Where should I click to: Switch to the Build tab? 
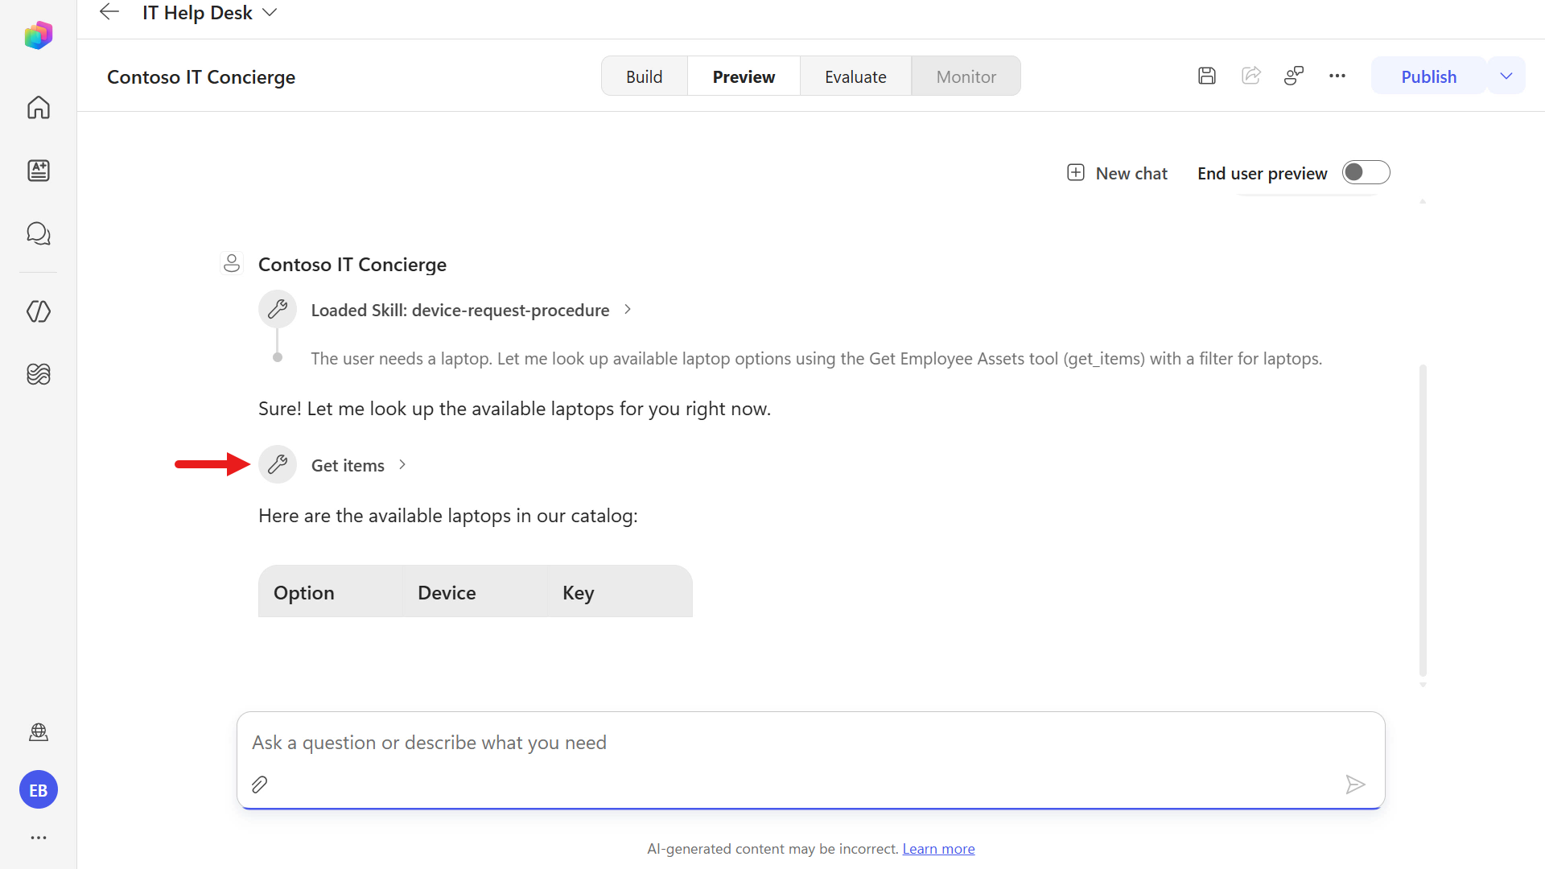645,76
